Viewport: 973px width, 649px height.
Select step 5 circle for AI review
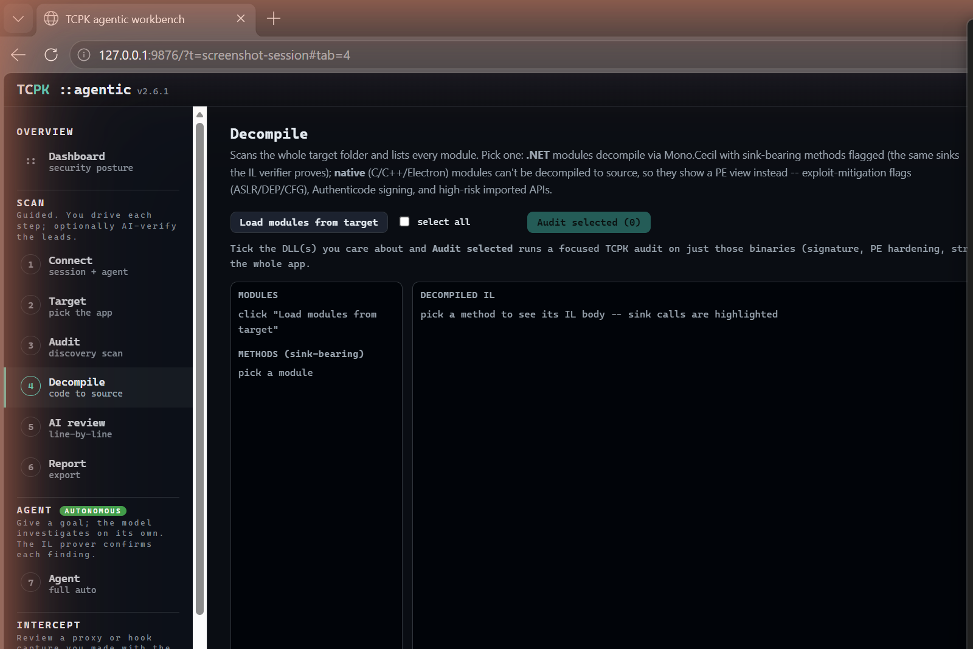(30, 427)
